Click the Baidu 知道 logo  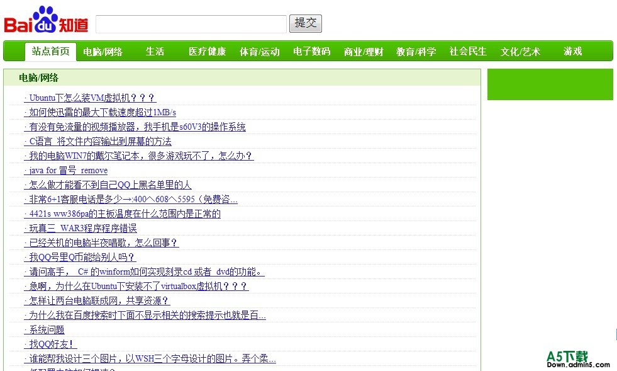click(46, 20)
